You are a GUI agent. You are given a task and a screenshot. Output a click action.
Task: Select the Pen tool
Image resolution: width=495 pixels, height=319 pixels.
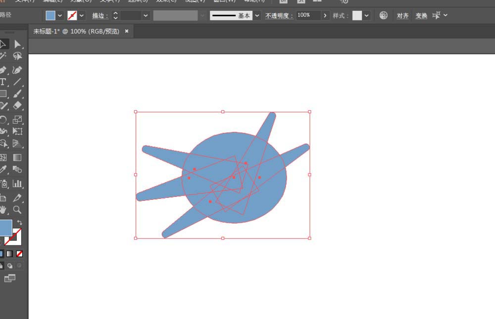[x=3, y=70]
